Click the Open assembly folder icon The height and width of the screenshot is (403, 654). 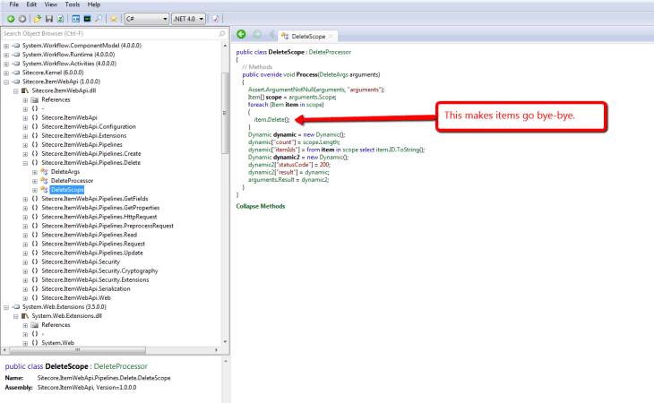[x=37, y=18]
